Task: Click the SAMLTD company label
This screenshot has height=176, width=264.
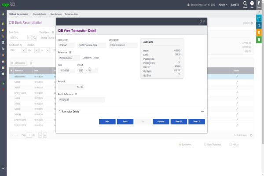Action: 235,5
